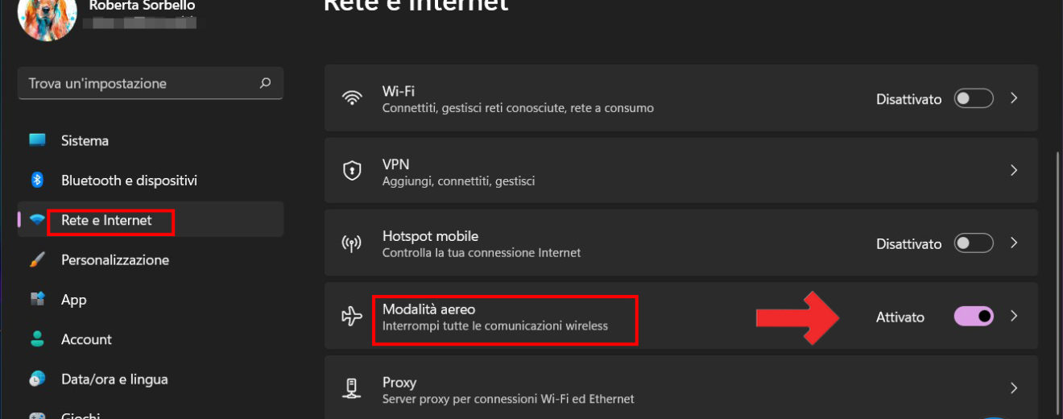Enable the Hotspot mobile toggle

click(x=974, y=243)
